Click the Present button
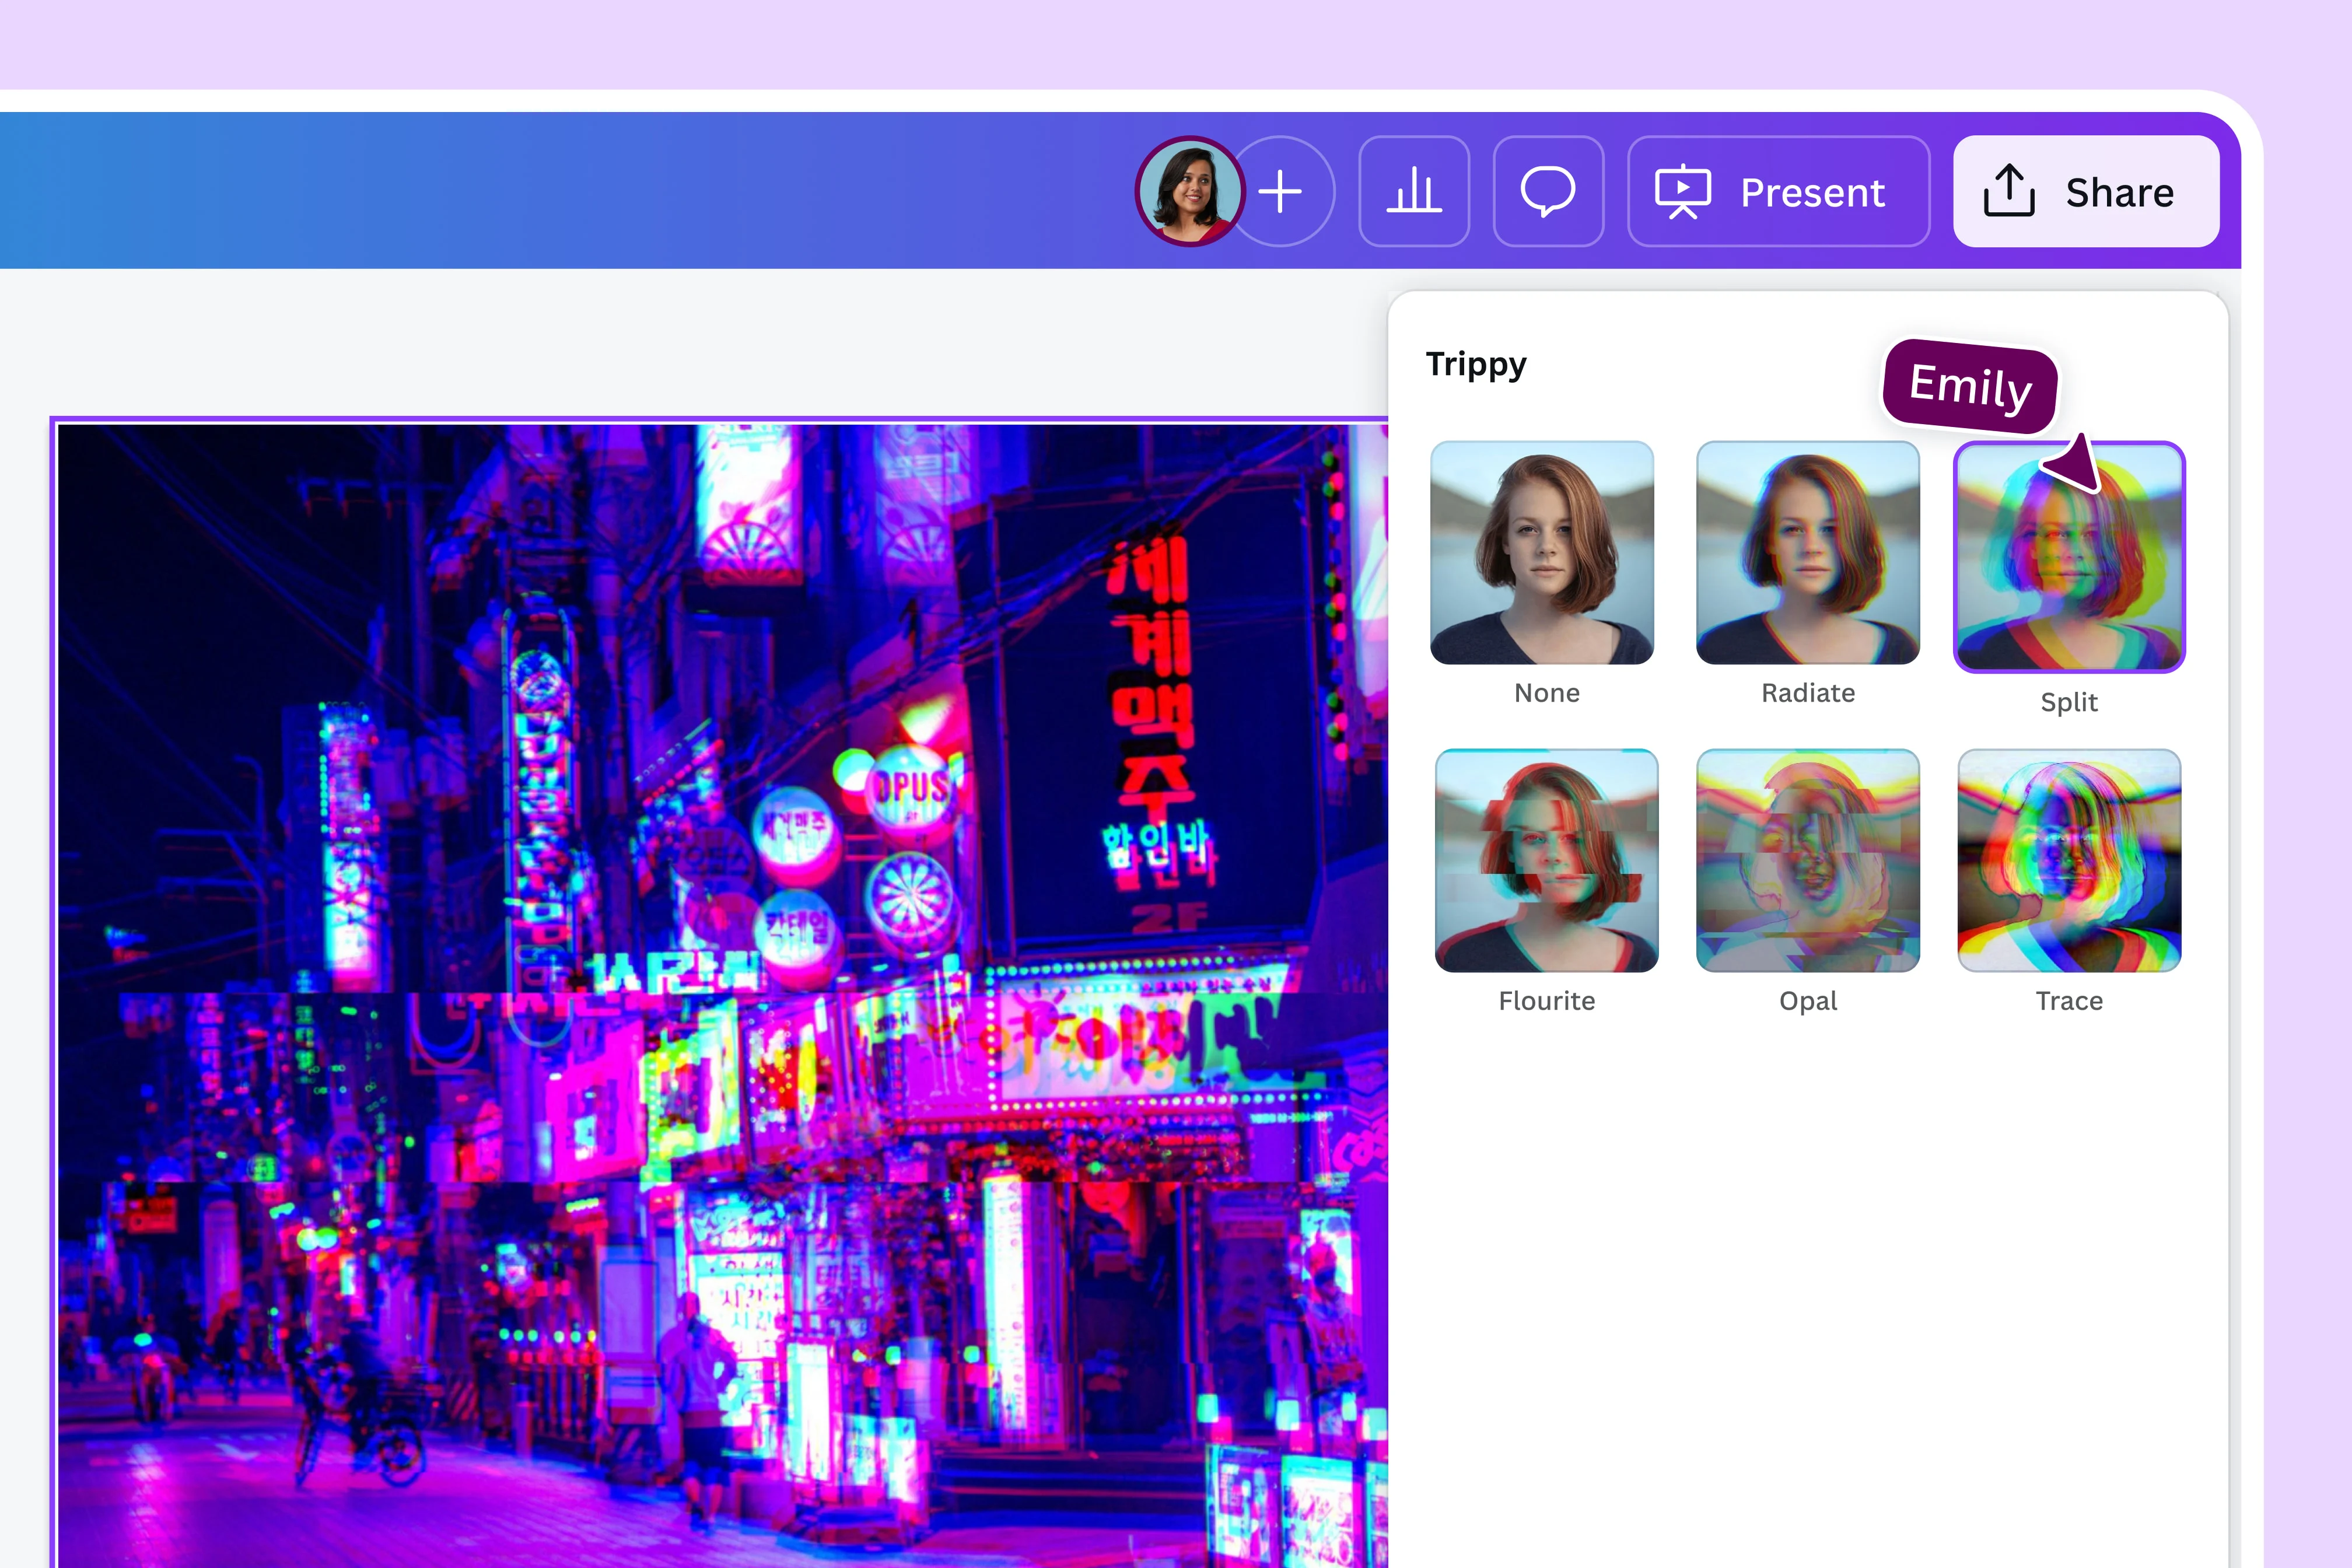This screenshot has width=2352, height=1568. coord(1778,192)
